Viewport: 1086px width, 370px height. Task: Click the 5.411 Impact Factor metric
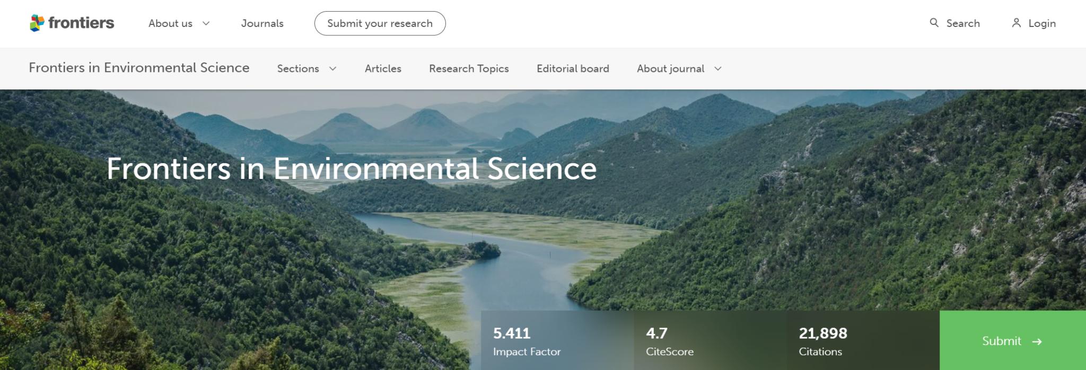(x=527, y=341)
